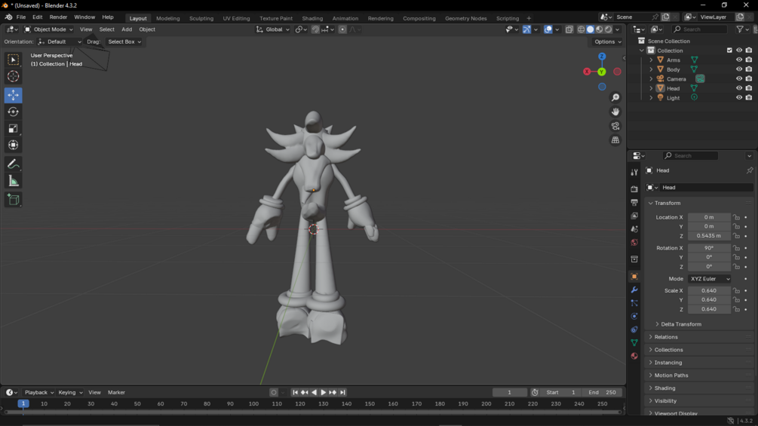Open the rotation Mode XYZ Euler dropdown
The height and width of the screenshot is (426, 758).
coord(709,279)
